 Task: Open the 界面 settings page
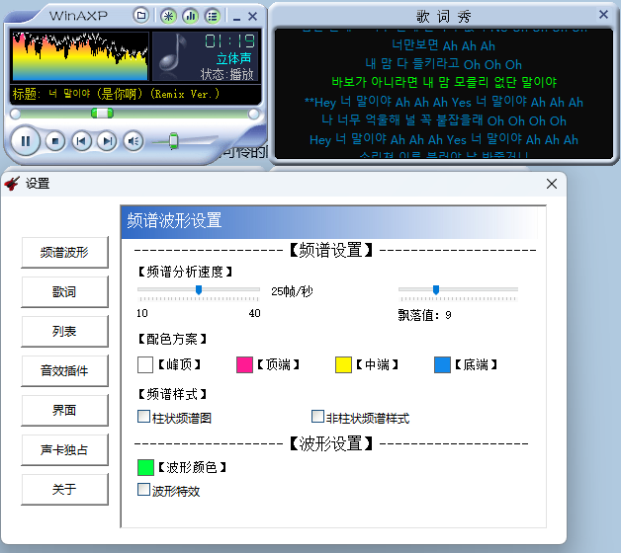point(64,411)
